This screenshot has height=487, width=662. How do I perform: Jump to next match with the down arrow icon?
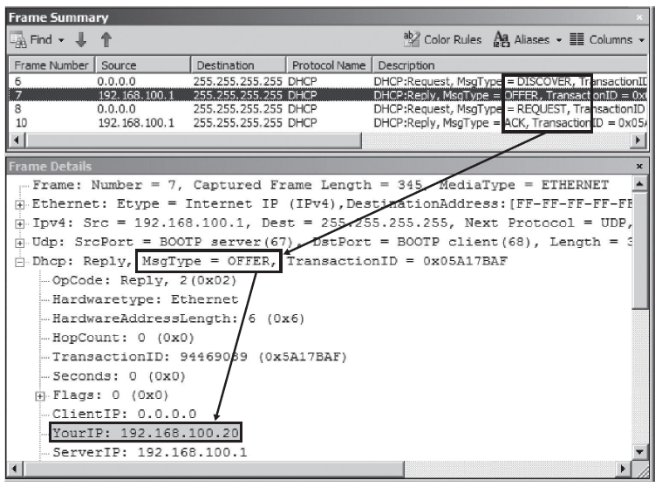80,39
